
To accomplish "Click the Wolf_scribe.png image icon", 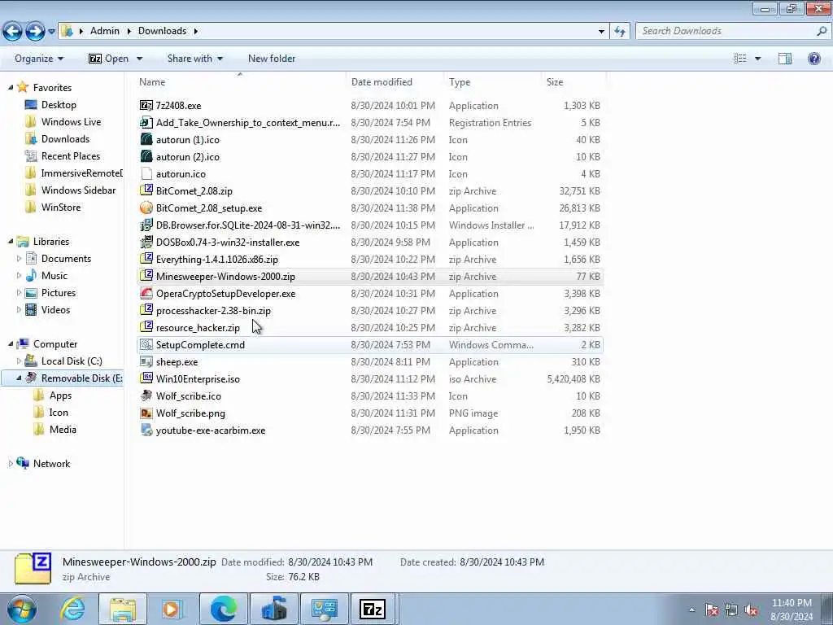I will [146, 413].
